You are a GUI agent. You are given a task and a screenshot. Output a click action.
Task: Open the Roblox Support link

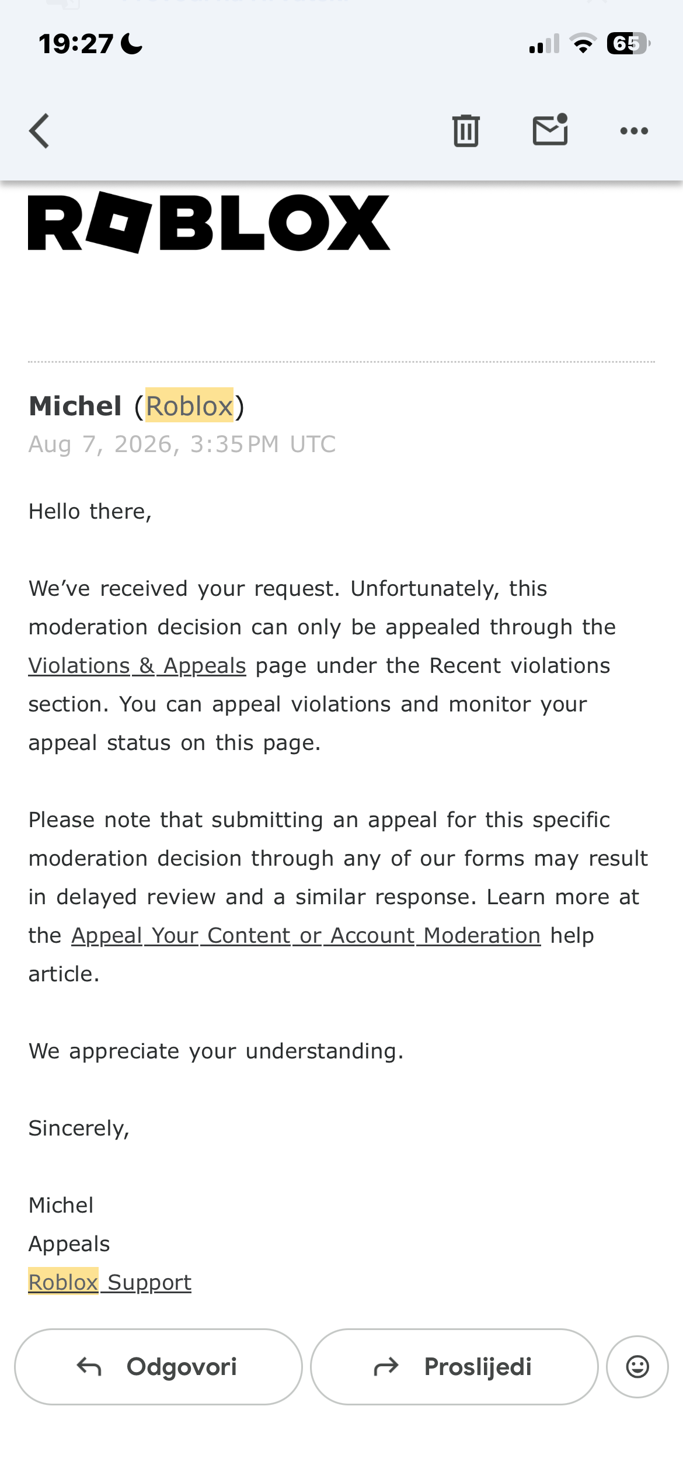[110, 1283]
